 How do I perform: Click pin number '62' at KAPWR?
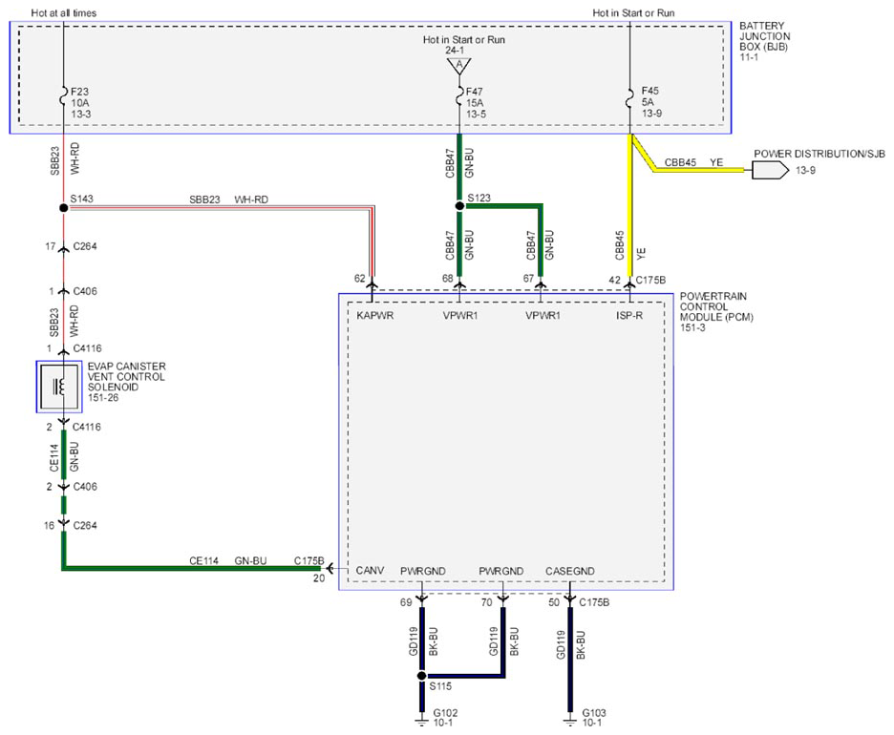click(x=359, y=279)
